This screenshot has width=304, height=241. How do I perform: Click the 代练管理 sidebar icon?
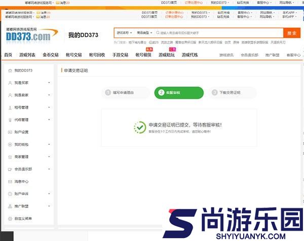10,120
